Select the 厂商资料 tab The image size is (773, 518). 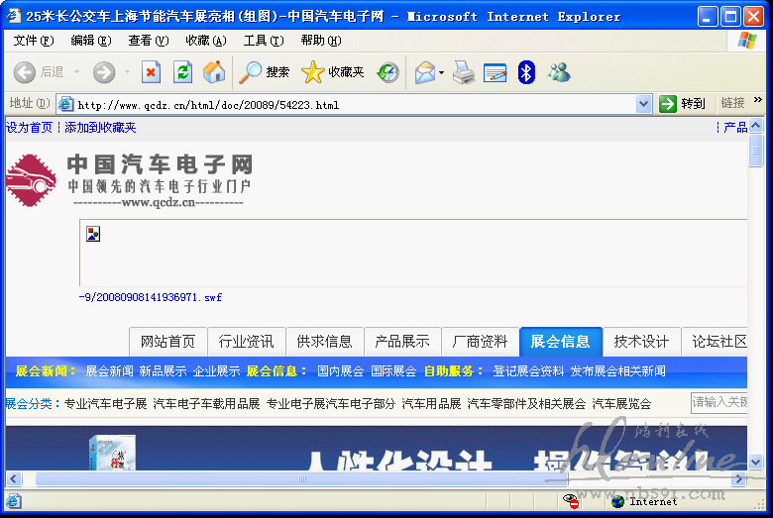[x=481, y=342]
